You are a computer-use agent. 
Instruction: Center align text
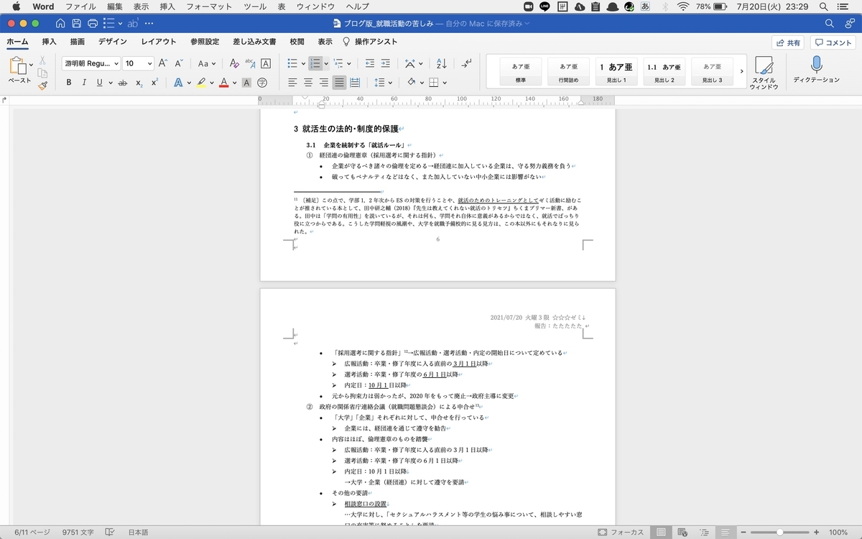tap(308, 83)
